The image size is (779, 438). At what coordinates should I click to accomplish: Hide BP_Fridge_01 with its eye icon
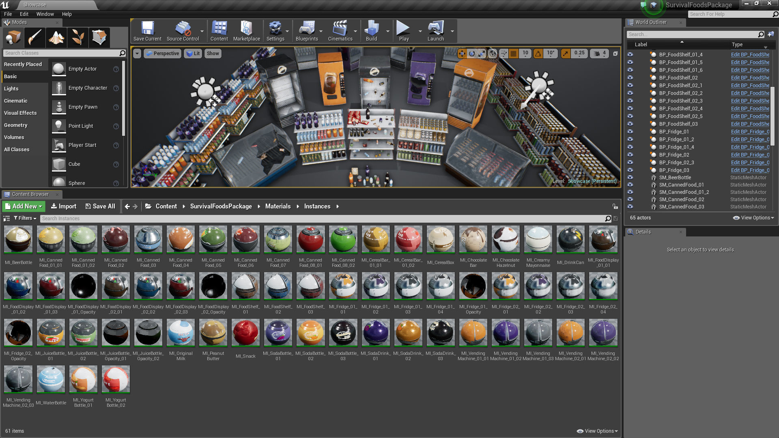(x=630, y=131)
